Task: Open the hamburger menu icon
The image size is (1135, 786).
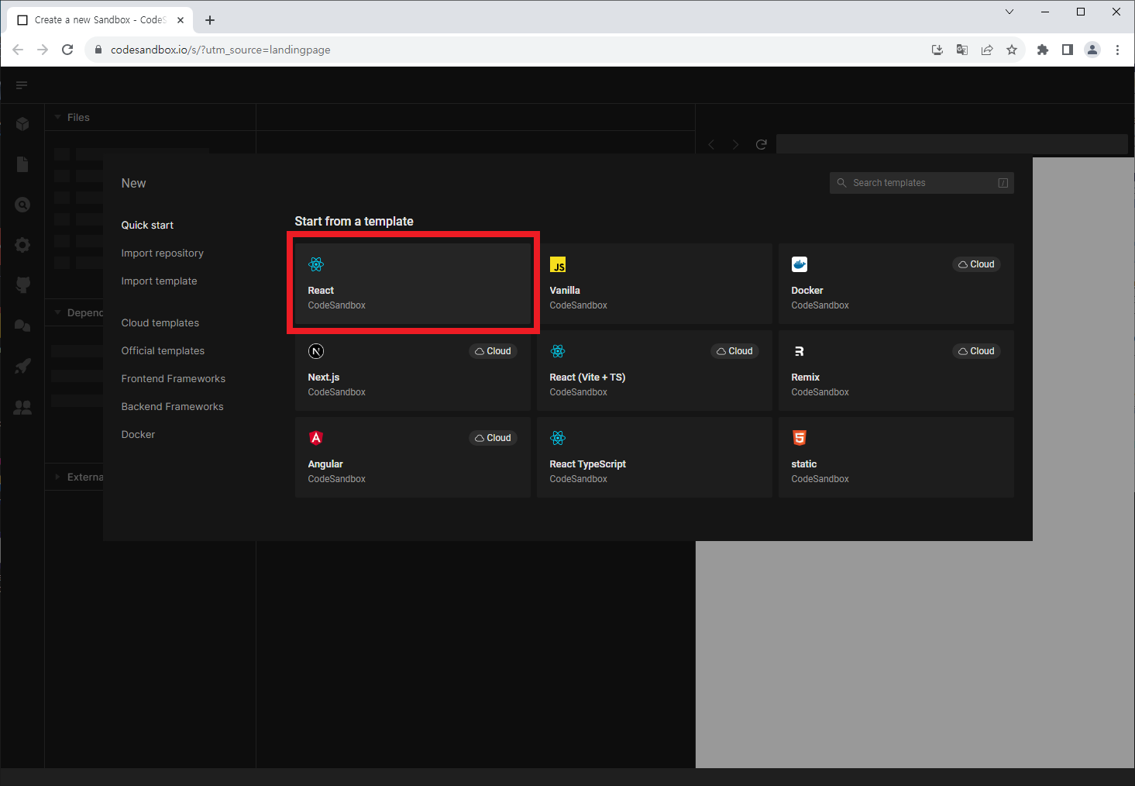Action: [22, 85]
